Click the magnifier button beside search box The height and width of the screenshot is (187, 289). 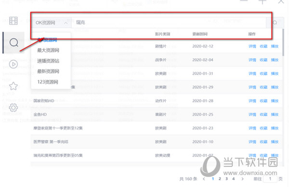(x=275, y=23)
